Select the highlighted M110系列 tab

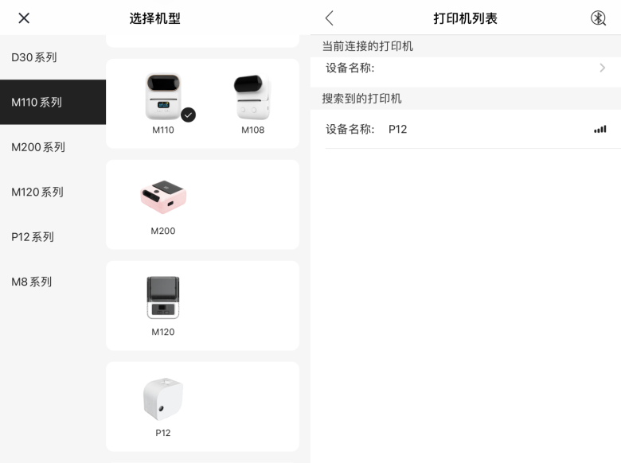(x=53, y=102)
